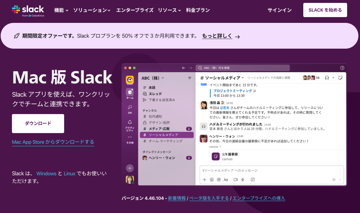
Task: Click the その他 ellipsis icon in sidebar
Action: coord(130,136)
